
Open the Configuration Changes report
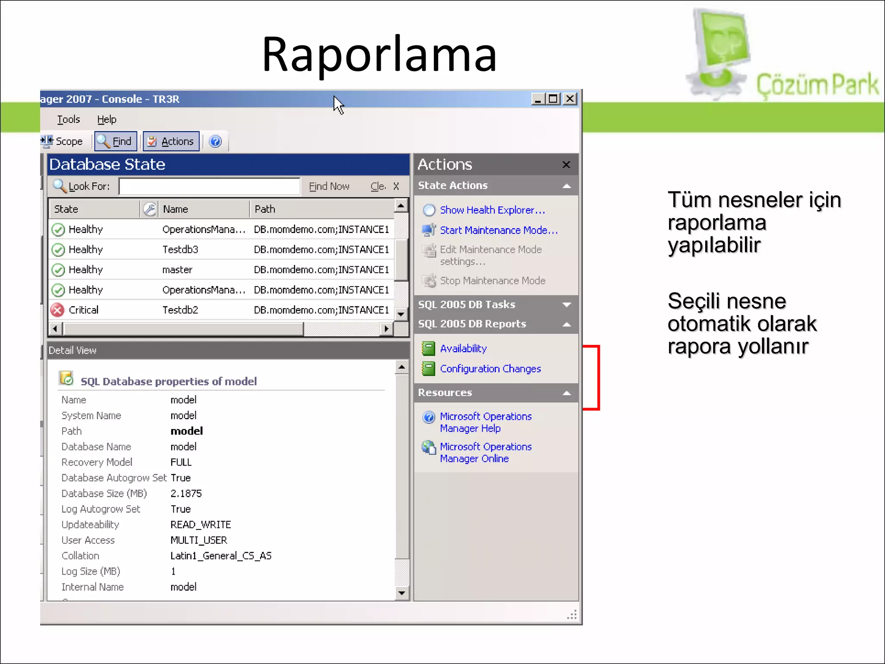[x=490, y=369]
